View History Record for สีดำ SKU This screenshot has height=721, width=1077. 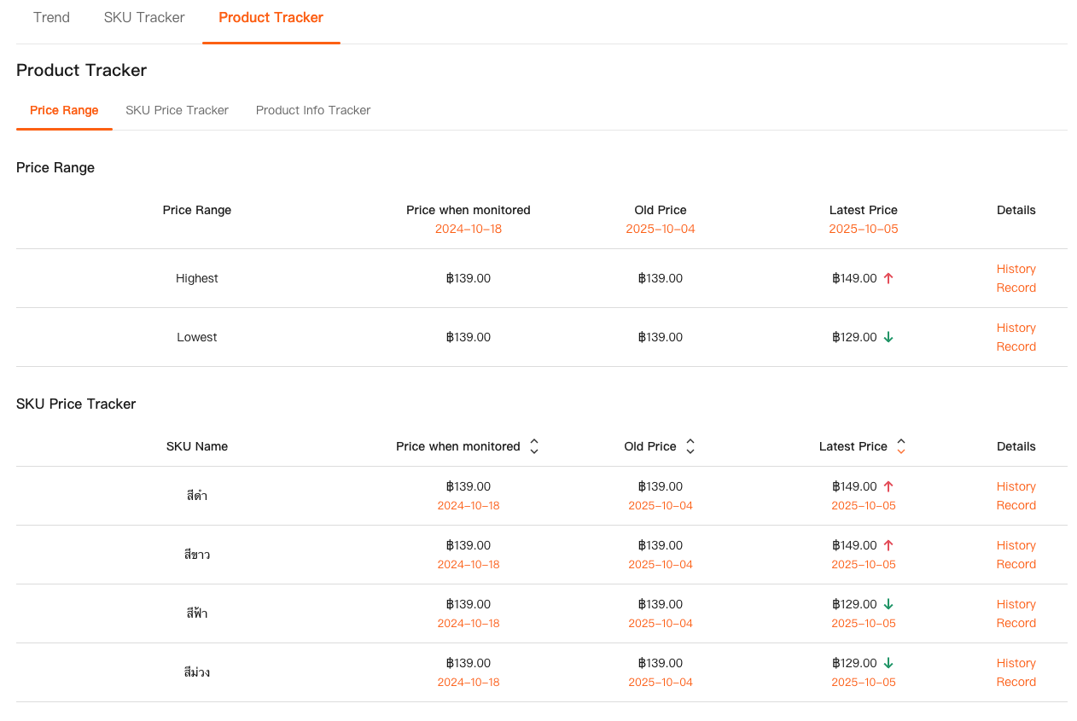1016,496
